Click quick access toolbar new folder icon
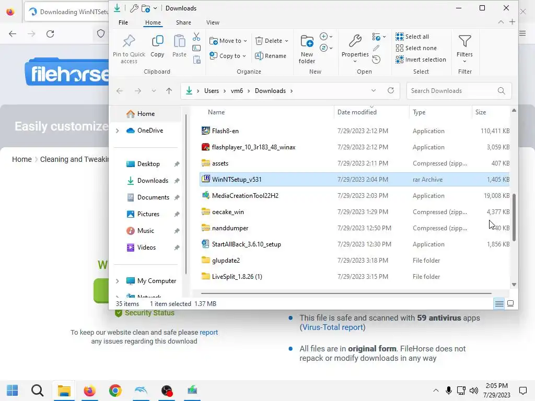This screenshot has height=401, width=535. pos(146,8)
